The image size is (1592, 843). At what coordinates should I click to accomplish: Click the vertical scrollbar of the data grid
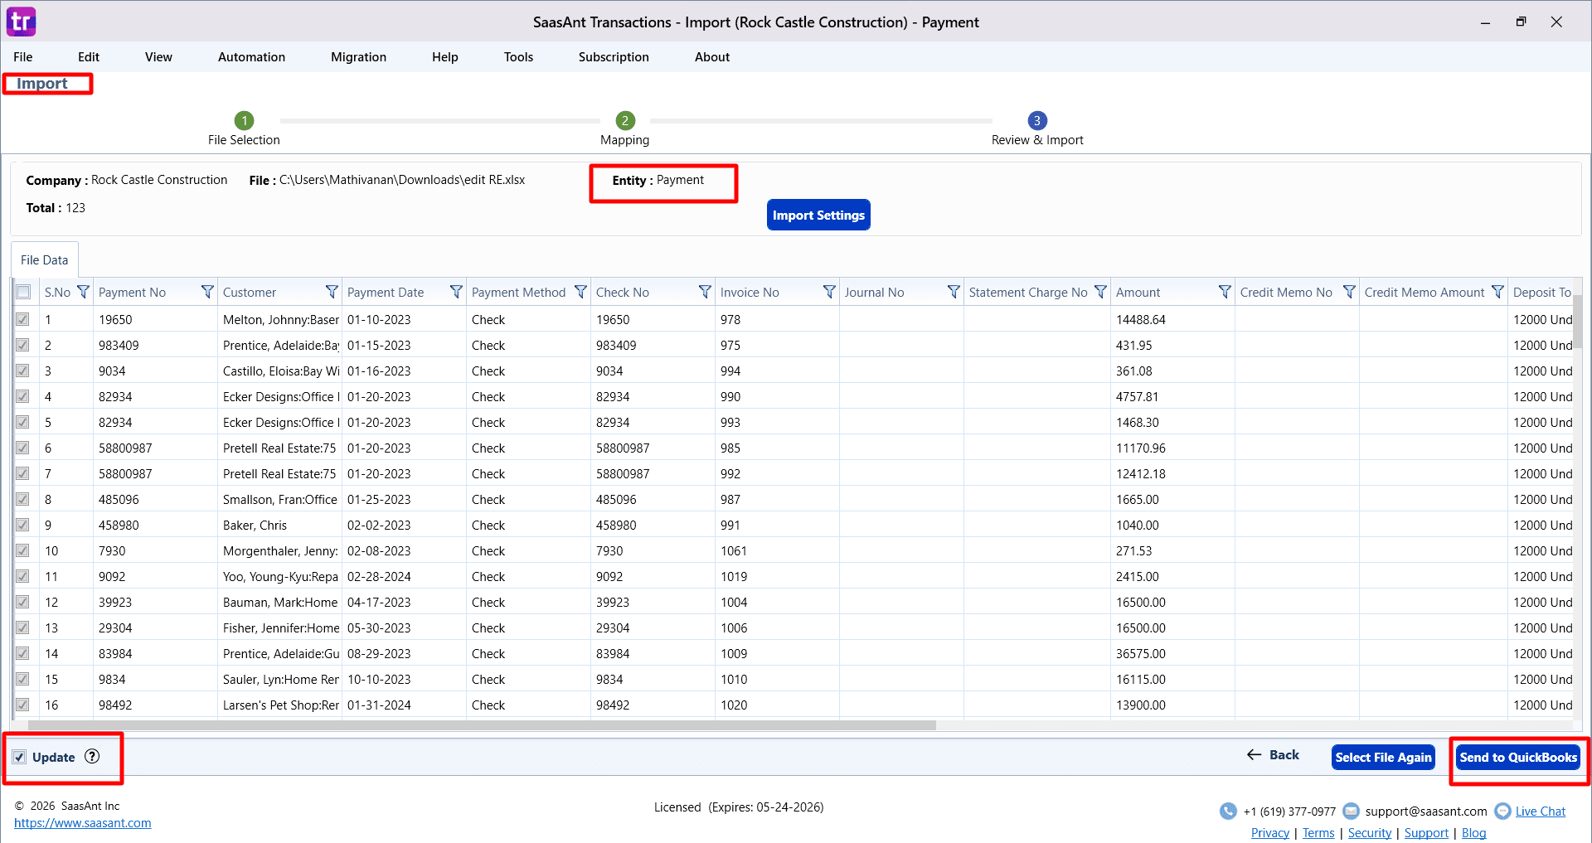[1578, 322]
